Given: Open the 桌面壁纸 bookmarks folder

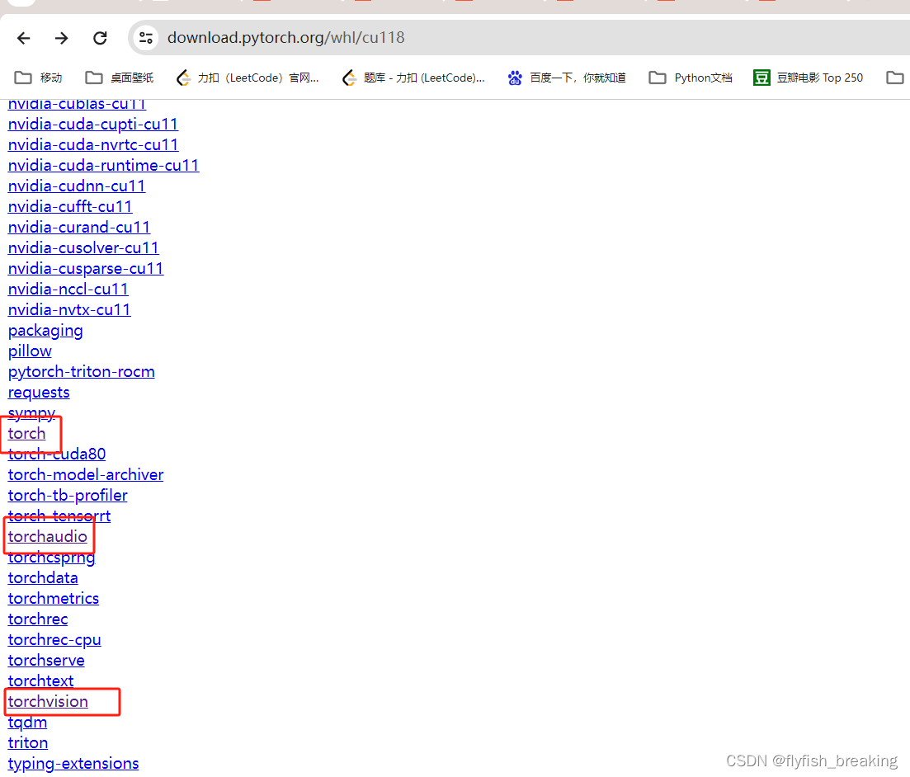Looking at the screenshot, I should (120, 78).
